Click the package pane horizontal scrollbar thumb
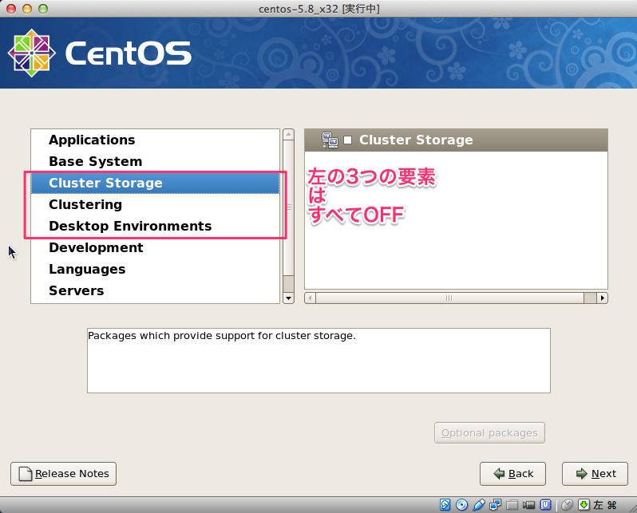This screenshot has height=513, width=637. (449, 298)
